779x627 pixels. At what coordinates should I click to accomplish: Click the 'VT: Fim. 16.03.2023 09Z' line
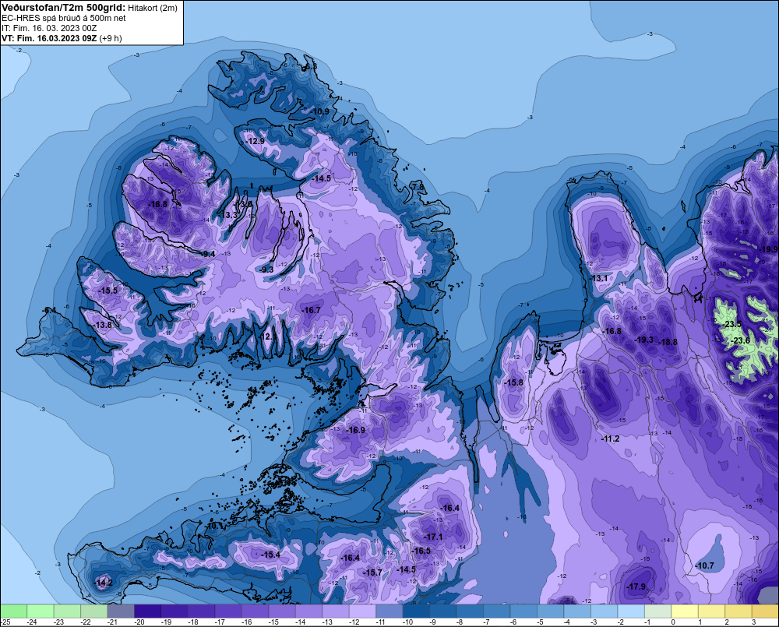click(49, 38)
